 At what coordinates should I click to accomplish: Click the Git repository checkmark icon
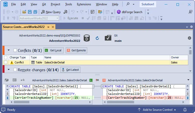(108, 38)
